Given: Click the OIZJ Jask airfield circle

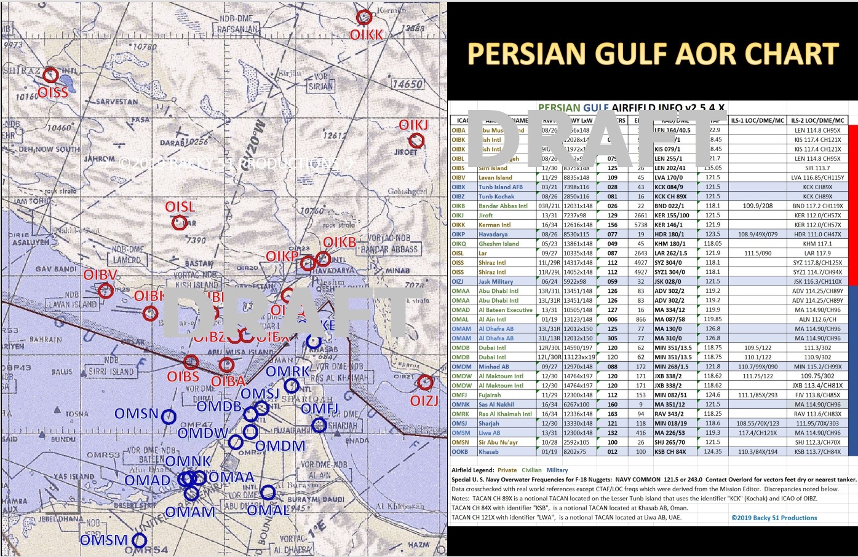Looking at the screenshot, I should pos(424,383).
